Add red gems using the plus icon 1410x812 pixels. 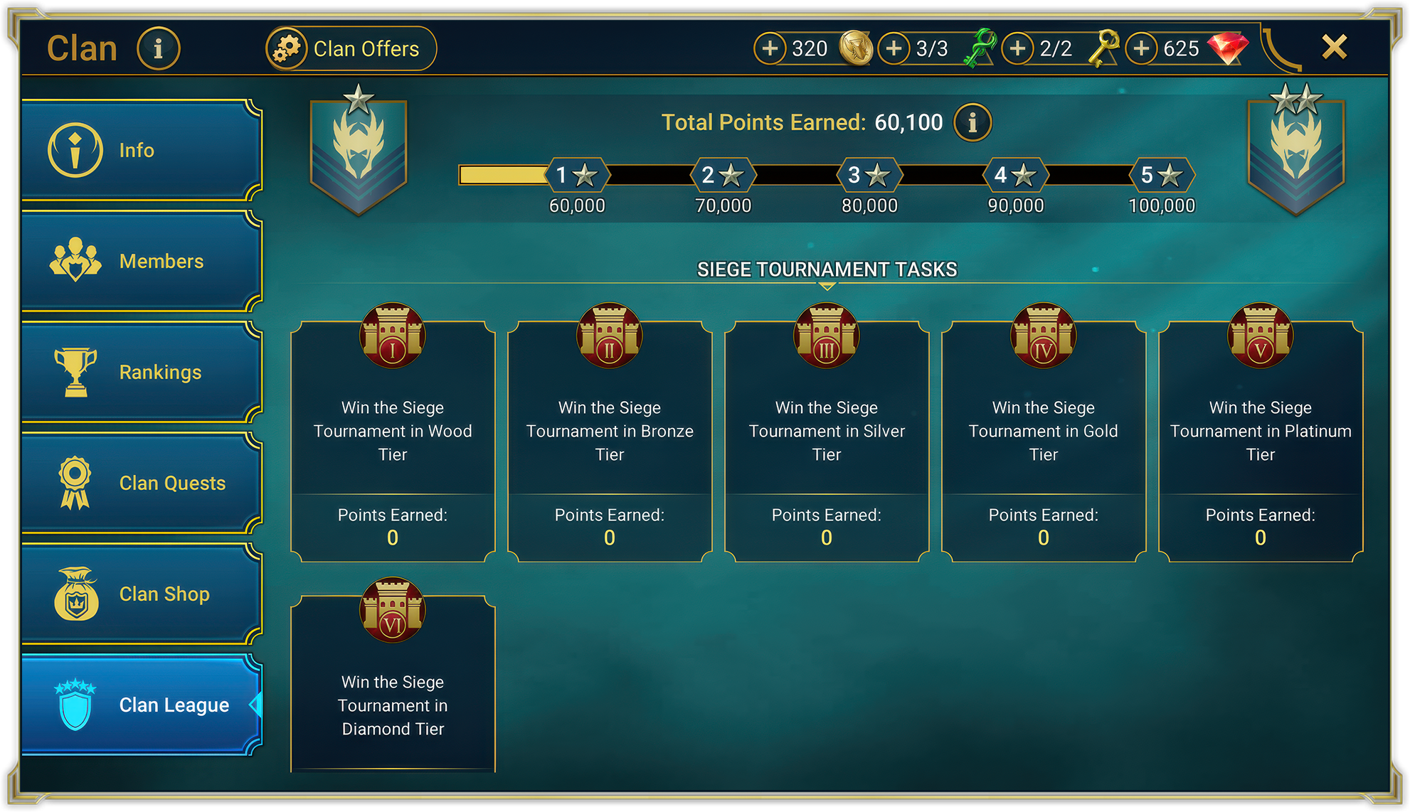1141,48
